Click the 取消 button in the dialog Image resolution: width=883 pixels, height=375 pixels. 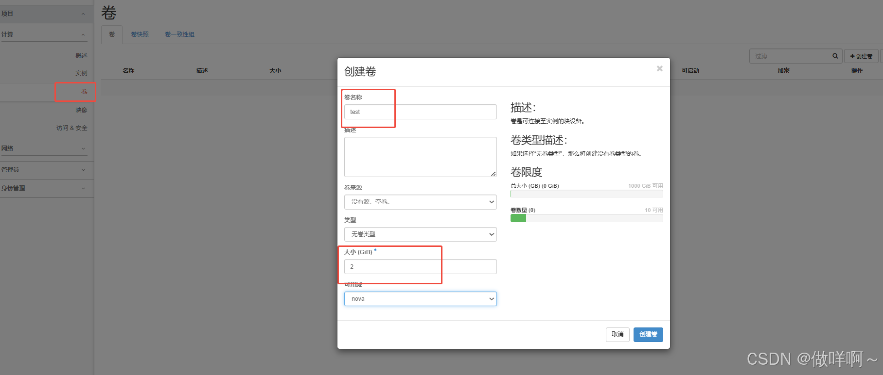click(x=618, y=334)
